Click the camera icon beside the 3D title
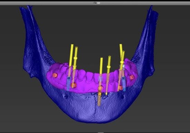The width and height of the screenshot is (190, 133). click(95, 3)
